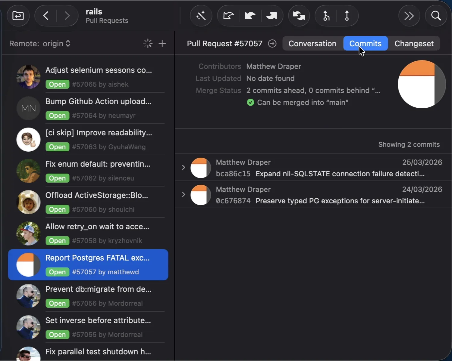
Task: Select pull request #57065 by aishek
Action: (x=88, y=77)
